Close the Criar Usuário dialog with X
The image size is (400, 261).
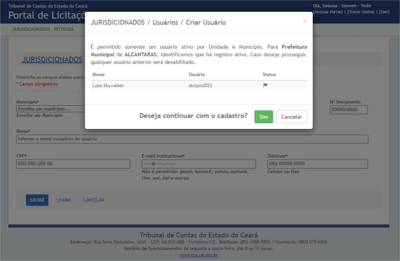(305, 22)
